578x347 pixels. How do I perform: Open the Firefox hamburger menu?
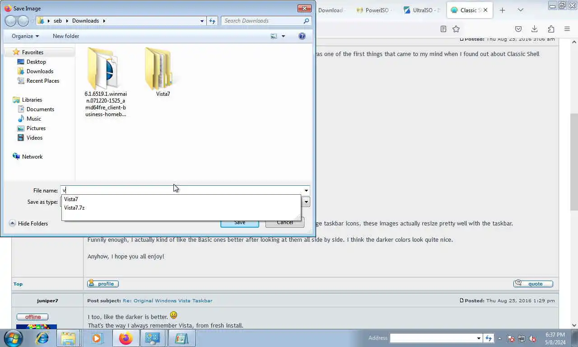(567, 29)
